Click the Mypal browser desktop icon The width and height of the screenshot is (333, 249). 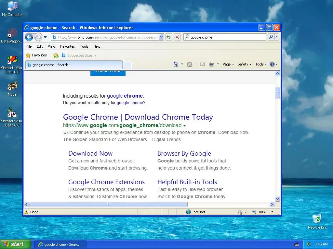(x=12, y=89)
